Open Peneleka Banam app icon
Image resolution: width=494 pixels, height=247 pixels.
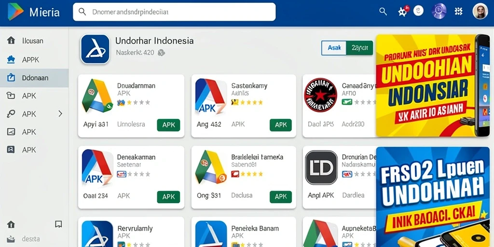(211, 234)
